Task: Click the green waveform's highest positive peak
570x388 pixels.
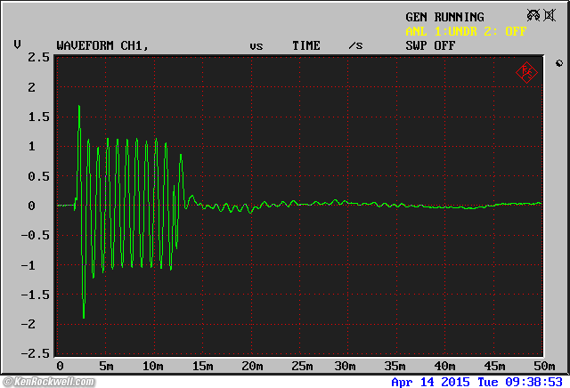Action: click(x=79, y=107)
